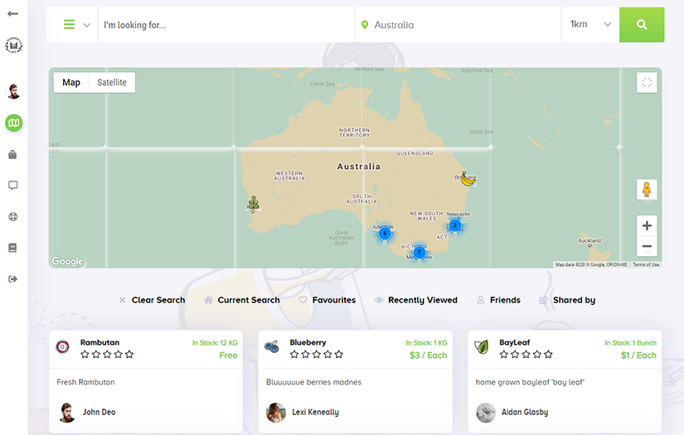Open the BayLeaf listing title
684x435 pixels.
[x=515, y=342]
